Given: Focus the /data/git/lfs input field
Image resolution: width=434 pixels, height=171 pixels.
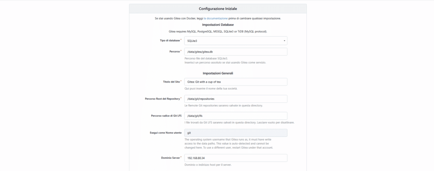Looking at the screenshot, I should tap(236, 116).
